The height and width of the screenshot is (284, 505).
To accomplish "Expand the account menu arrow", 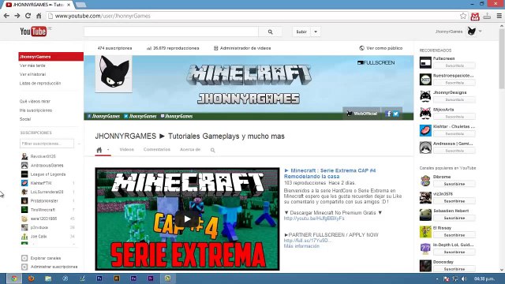I will click(x=481, y=32).
